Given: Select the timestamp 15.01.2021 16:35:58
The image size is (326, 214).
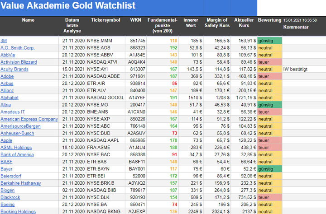Looking at the screenshot, I should pos(300,20).
